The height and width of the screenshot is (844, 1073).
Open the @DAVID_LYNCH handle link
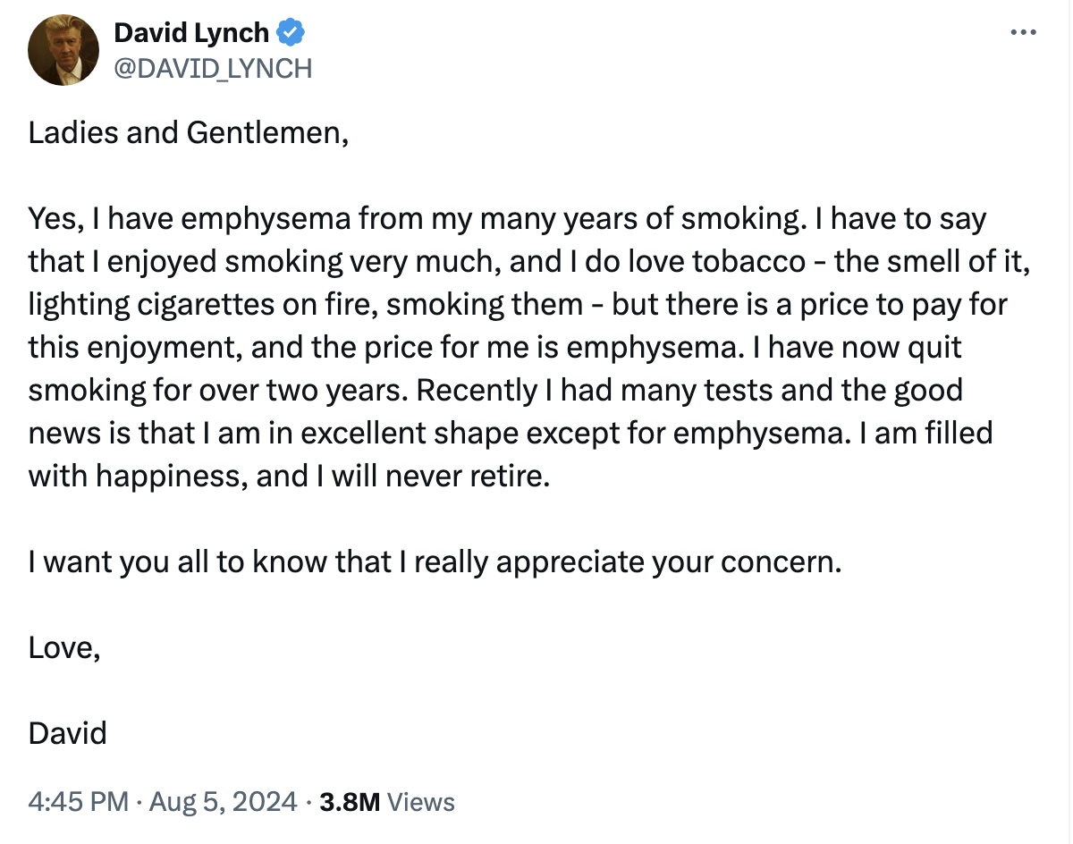pos(213,68)
